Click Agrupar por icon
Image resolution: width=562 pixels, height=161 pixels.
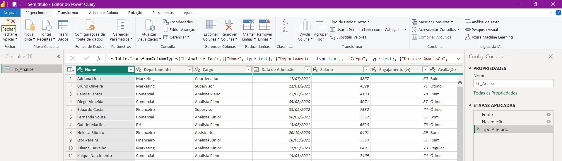[x=321, y=25]
